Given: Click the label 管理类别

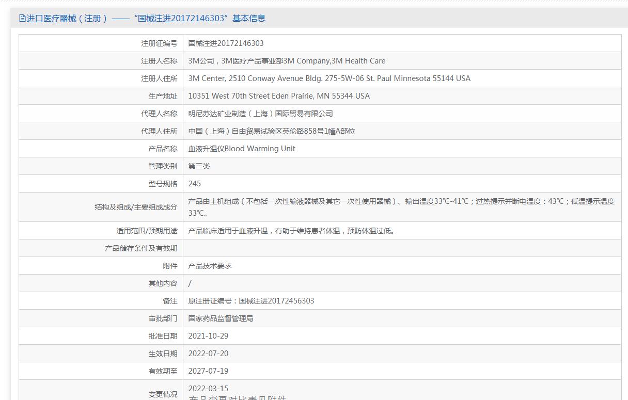Looking at the screenshot, I should click(163, 166).
